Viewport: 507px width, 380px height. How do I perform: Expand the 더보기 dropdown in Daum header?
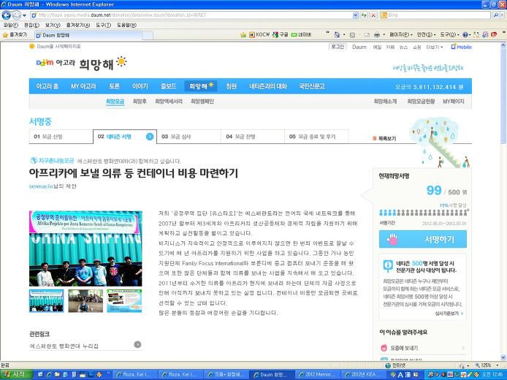[x=435, y=47]
